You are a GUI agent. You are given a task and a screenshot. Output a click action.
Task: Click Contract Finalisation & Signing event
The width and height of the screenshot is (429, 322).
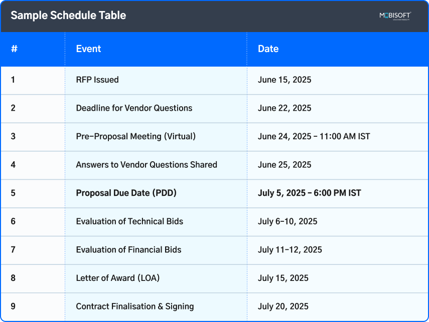coord(134,306)
